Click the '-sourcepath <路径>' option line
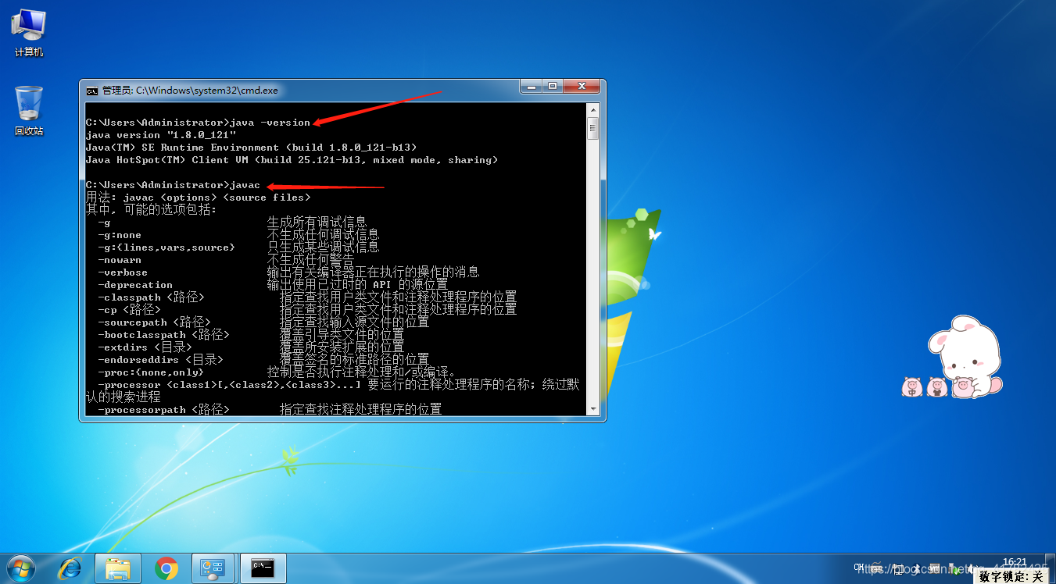1056x584 pixels. coord(263,322)
